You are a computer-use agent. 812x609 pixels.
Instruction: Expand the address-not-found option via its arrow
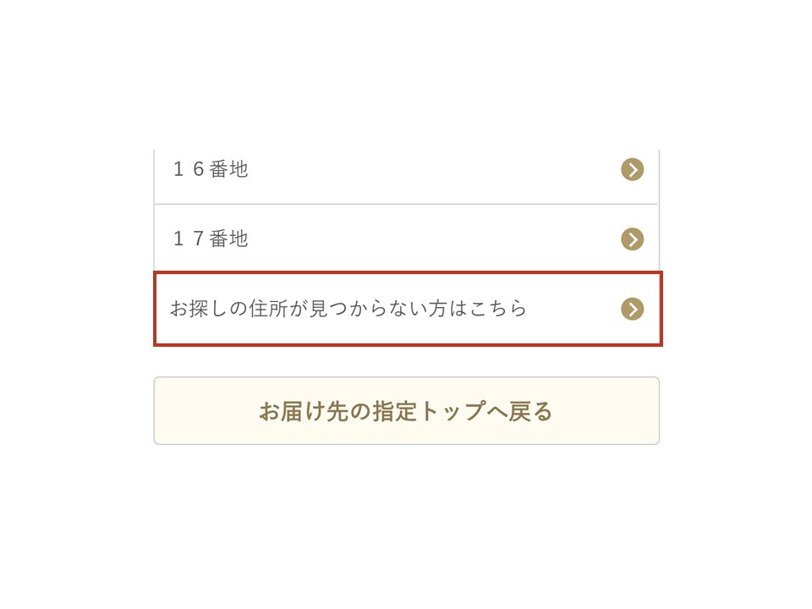[632, 309]
